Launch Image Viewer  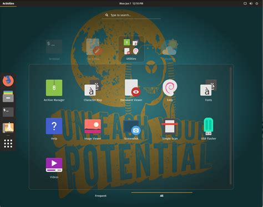93,129
